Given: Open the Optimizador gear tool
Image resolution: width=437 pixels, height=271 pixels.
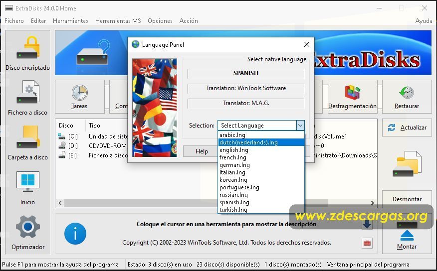Looking at the screenshot, I should (27, 232).
